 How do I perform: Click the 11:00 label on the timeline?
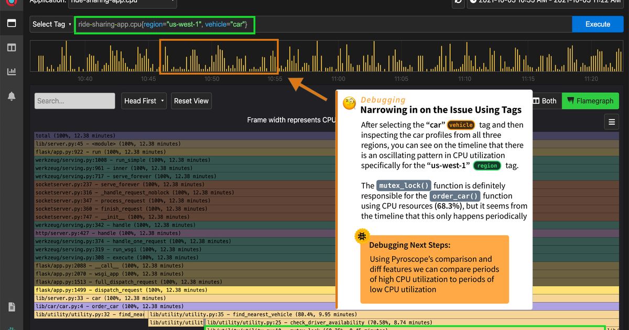coord(338,79)
